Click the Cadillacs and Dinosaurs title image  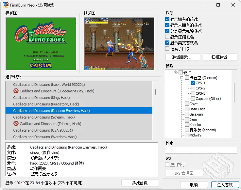(x=41, y=43)
